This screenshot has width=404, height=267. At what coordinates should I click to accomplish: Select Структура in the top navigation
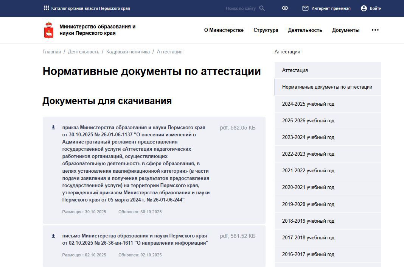point(266,30)
